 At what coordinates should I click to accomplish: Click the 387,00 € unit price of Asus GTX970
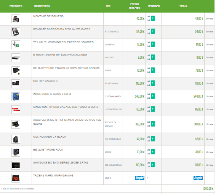click(x=140, y=124)
